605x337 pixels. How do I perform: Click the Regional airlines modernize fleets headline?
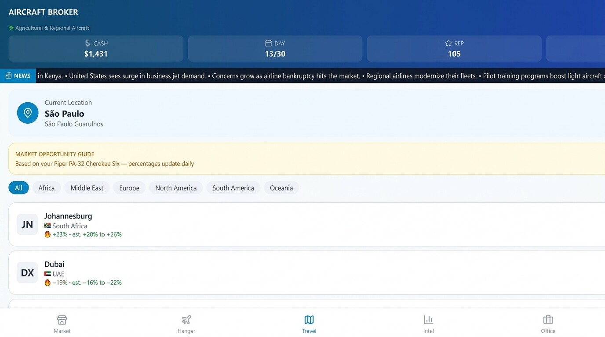(422, 76)
